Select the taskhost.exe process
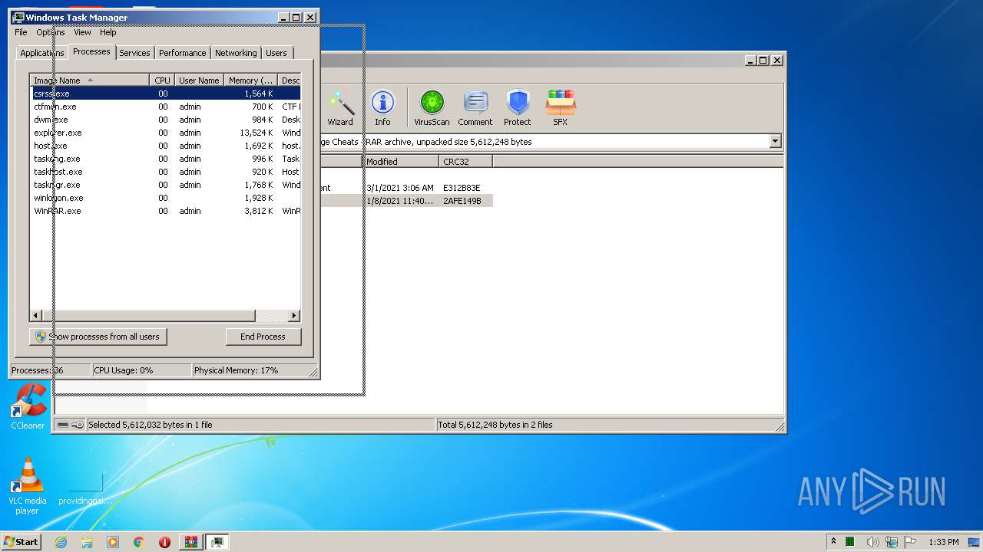The width and height of the screenshot is (983, 552). click(165, 172)
